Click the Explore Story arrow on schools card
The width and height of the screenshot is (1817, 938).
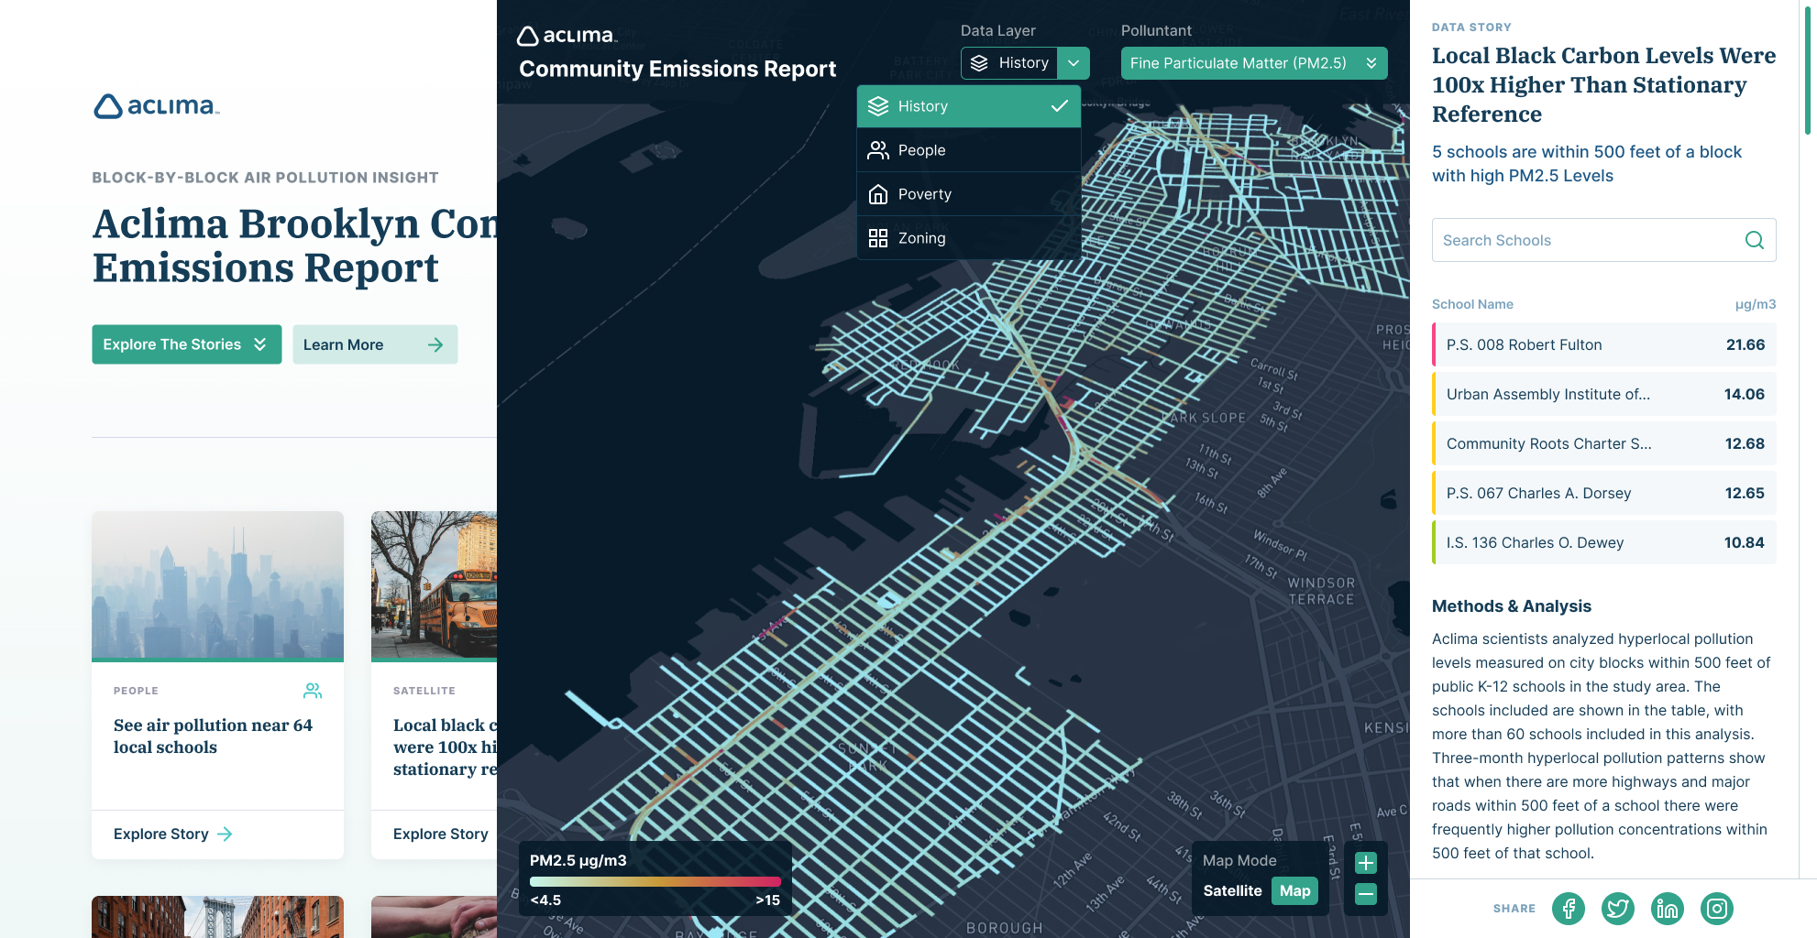(x=225, y=834)
